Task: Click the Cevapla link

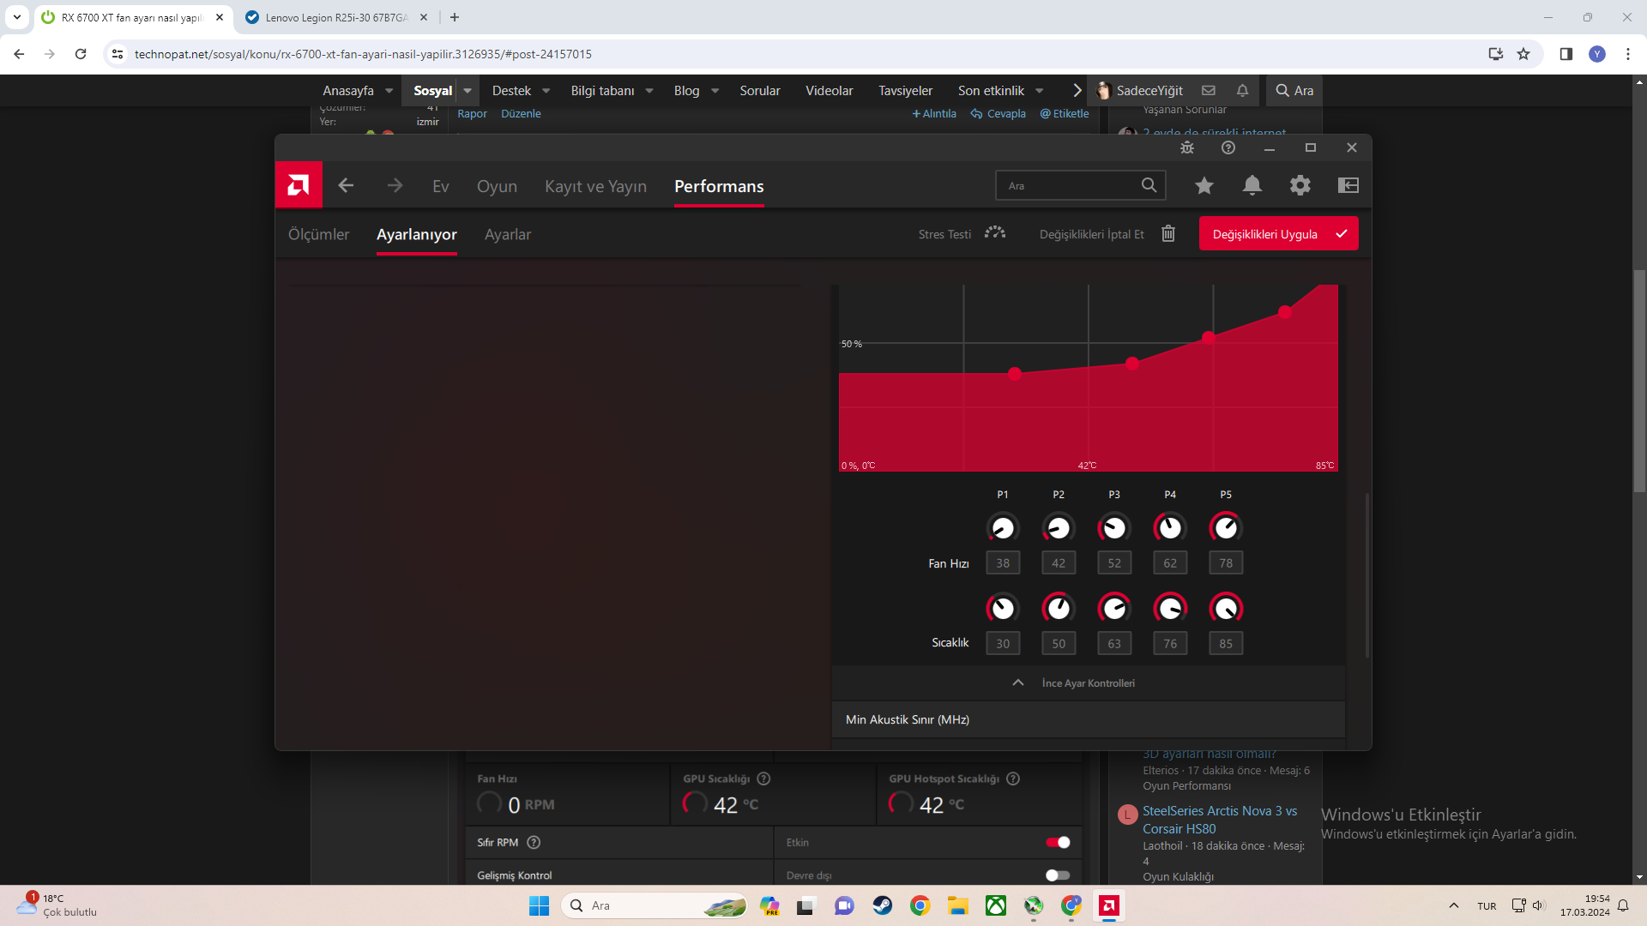Action: pos(998,113)
